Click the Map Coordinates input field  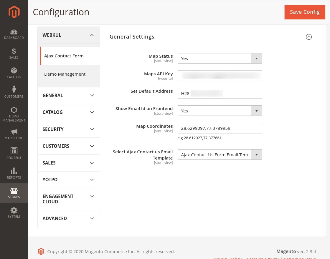220,128
